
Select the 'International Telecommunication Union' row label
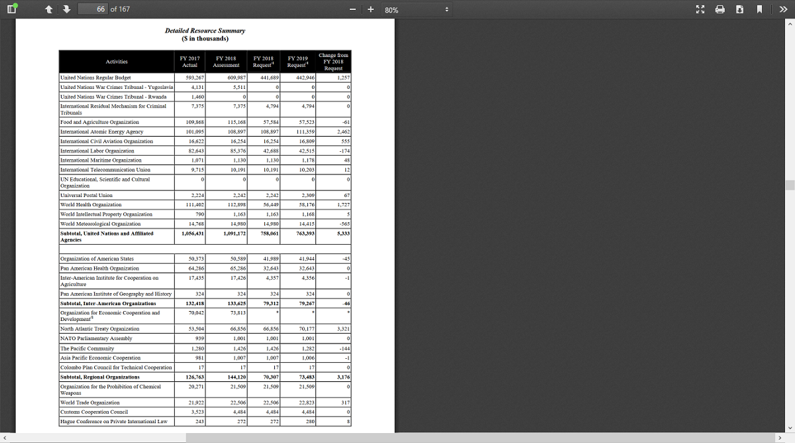pyautogui.click(x=105, y=170)
